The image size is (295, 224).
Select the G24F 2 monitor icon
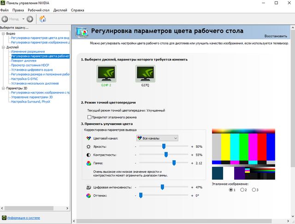click(x=106, y=74)
